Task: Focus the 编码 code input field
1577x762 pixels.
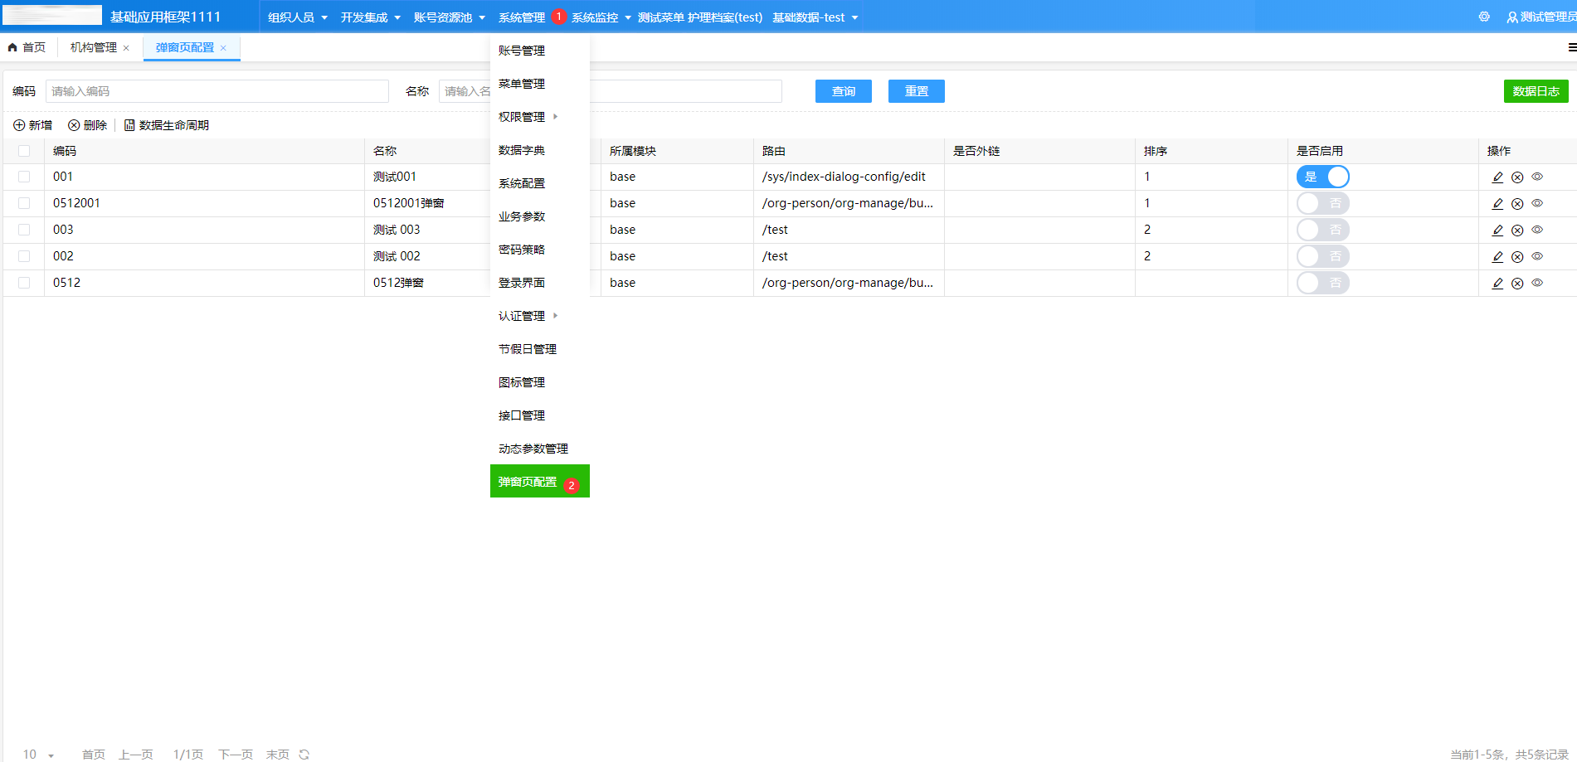Action: pyautogui.click(x=217, y=91)
